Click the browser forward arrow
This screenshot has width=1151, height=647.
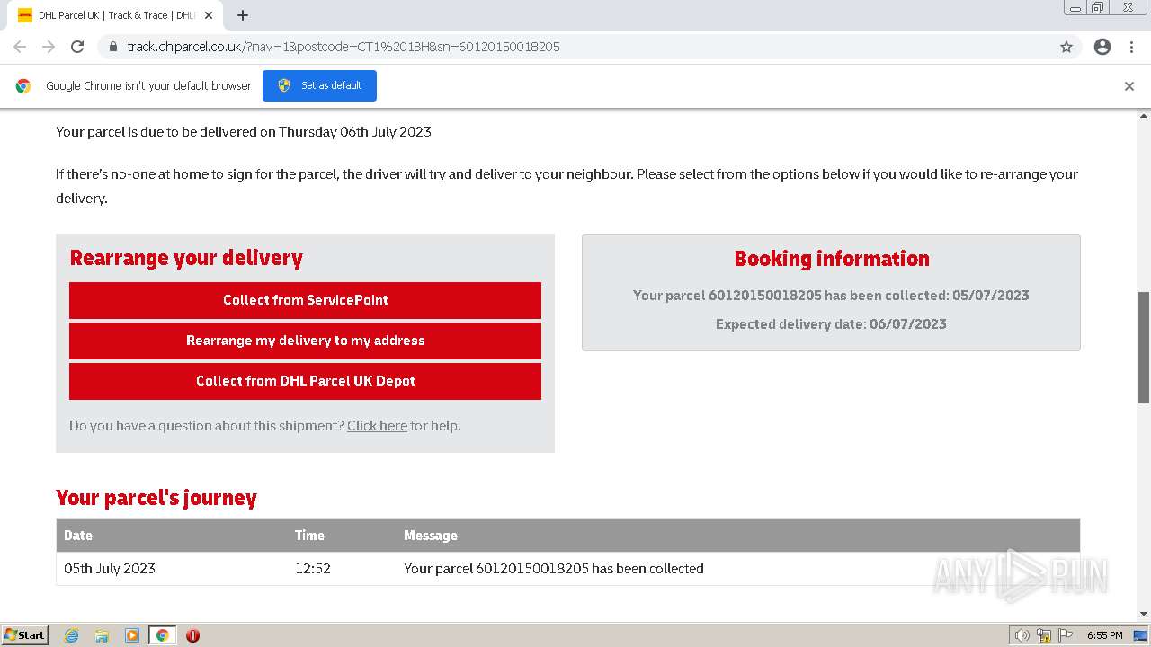pos(49,47)
